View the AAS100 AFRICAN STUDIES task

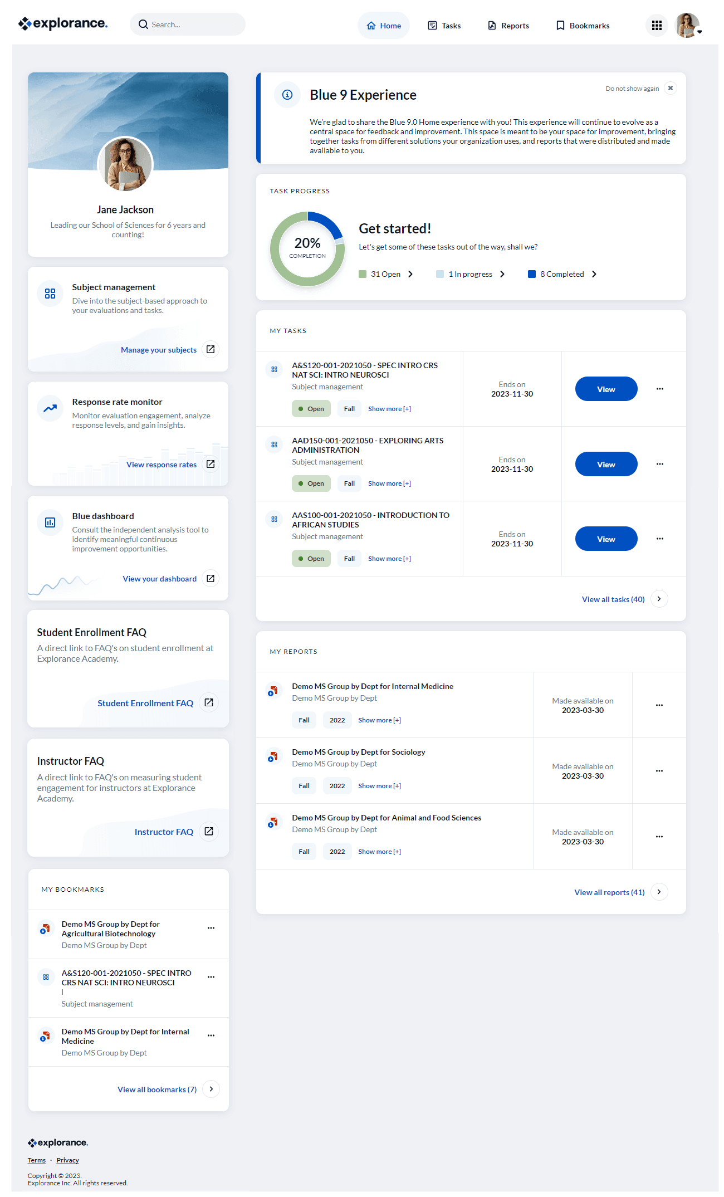(606, 539)
